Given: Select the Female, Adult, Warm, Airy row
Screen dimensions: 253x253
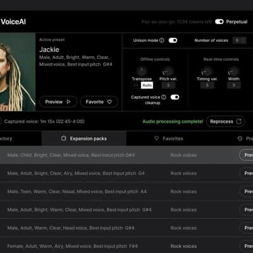Looking at the screenshot, I should point(126,245).
